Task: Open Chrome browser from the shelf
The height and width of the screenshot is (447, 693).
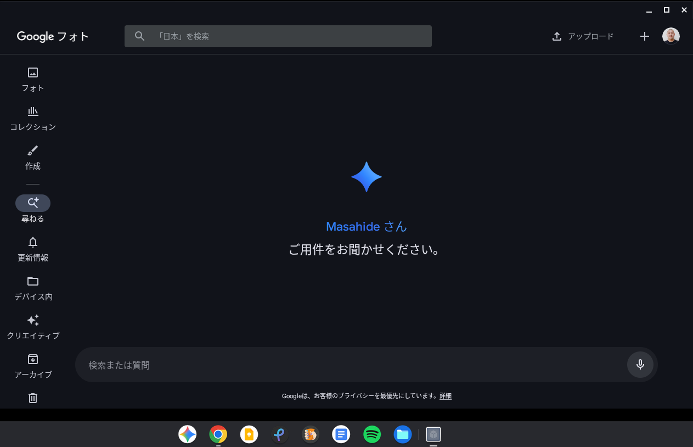Action: point(218,434)
